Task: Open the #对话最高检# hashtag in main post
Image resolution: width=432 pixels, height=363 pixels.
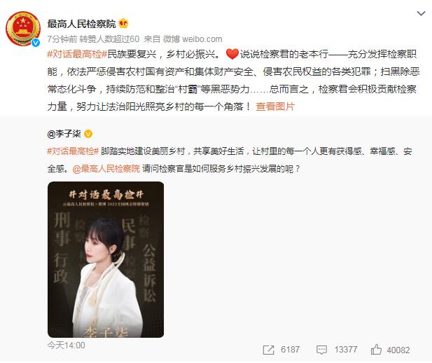Action: [77, 54]
